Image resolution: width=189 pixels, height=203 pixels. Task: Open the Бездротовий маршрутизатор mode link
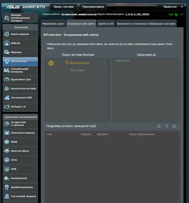79,14
